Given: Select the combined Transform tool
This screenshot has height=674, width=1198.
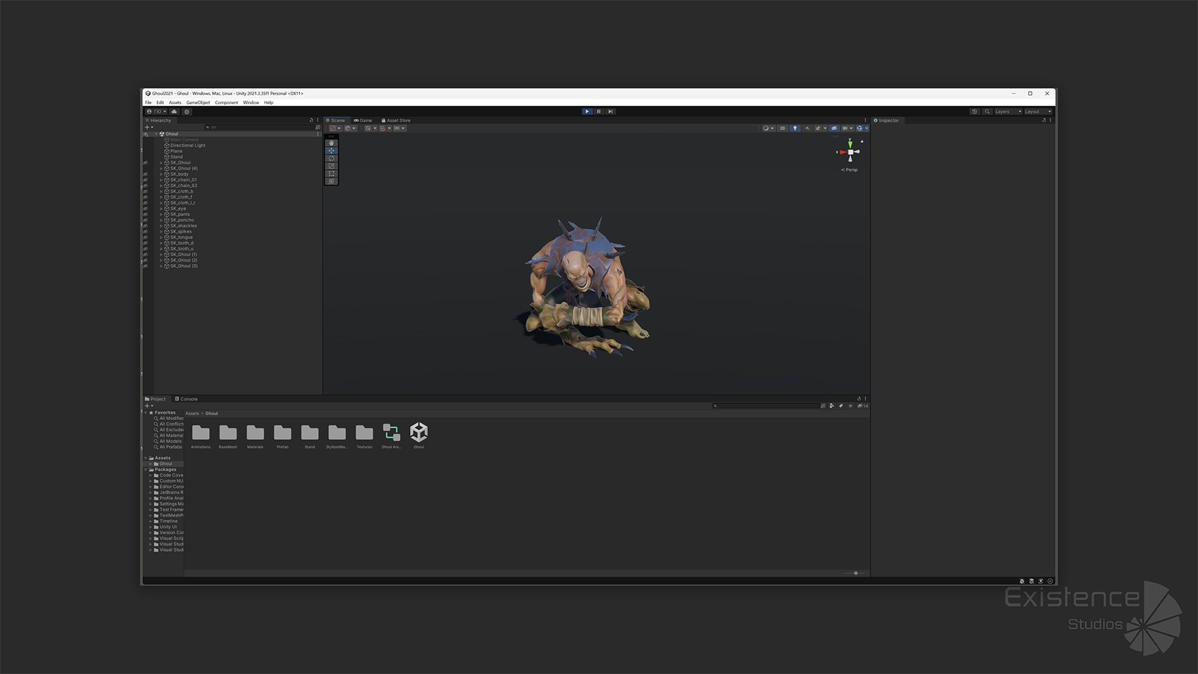Looking at the screenshot, I should coord(331,182).
